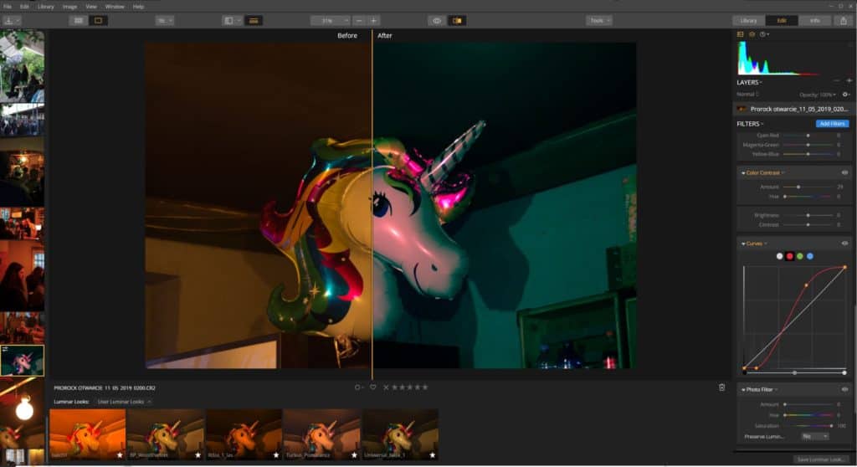857x467 pixels.
Task: Click the trash delete icon
Action: (721, 387)
